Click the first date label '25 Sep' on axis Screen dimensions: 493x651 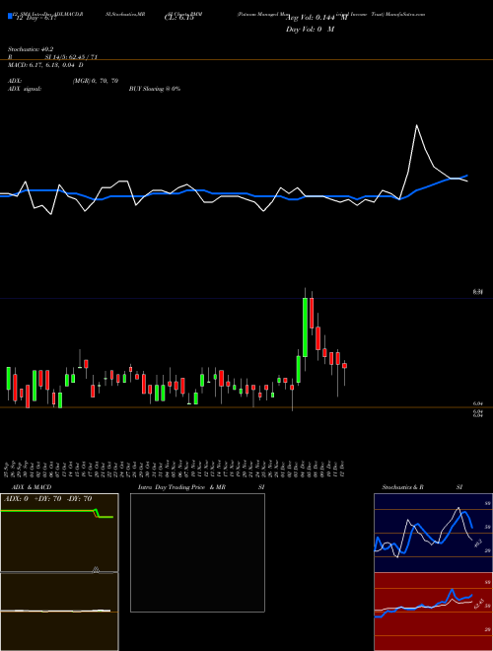[8, 468]
